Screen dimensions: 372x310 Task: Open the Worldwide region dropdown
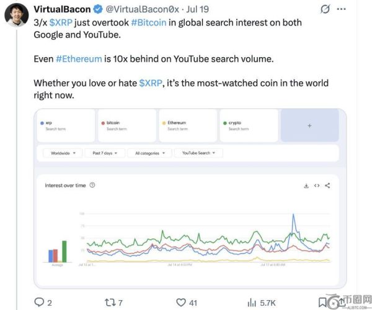click(64, 153)
